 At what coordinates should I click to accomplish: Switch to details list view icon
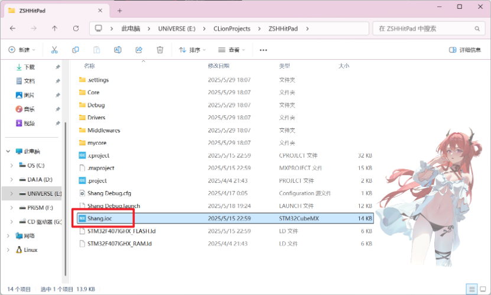pyautogui.click(x=472, y=288)
